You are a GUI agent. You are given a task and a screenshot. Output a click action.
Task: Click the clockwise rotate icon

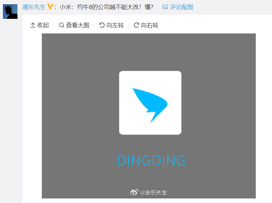click(x=136, y=25)
